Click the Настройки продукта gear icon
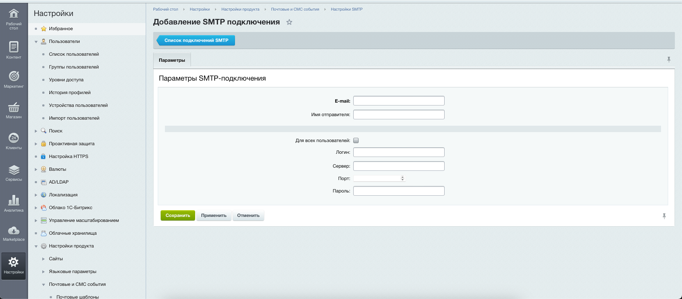This screenshot has width=682, height=299. 44,246
